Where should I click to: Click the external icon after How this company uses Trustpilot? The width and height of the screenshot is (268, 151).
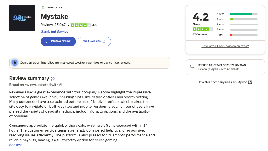click(x=250, y=82)
